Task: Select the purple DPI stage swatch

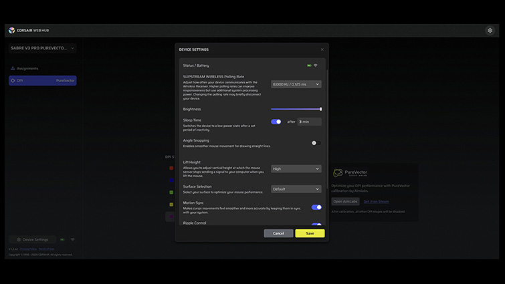Action: coord(171,217)
